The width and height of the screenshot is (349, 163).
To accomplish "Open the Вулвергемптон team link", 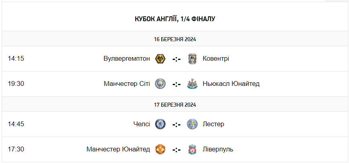I will coord(126,59).
